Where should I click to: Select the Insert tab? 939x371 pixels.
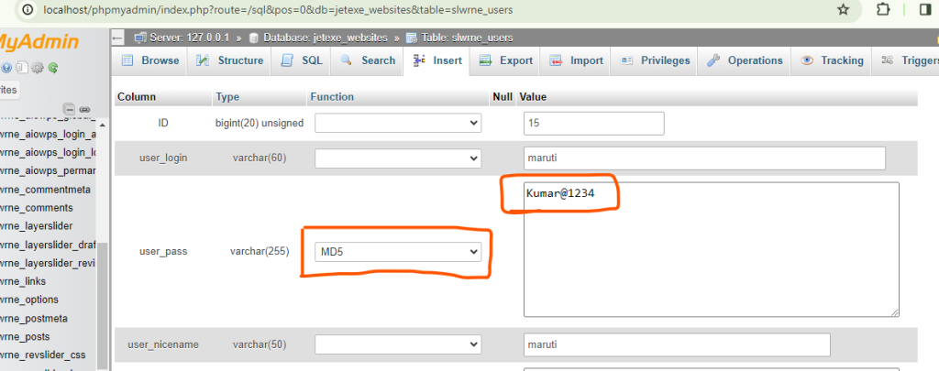(437, 60)
